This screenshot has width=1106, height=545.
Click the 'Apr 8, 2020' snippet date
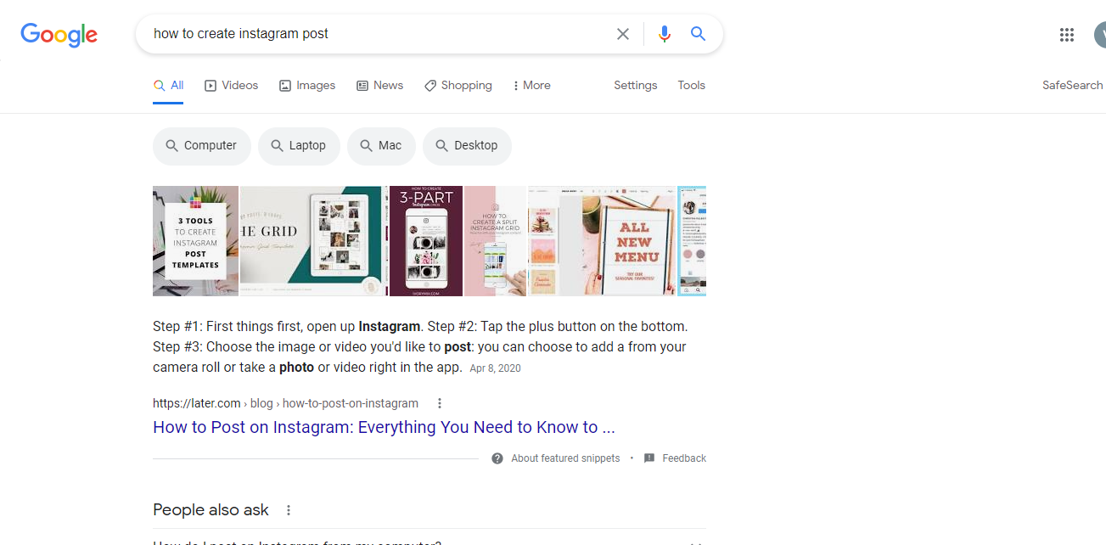point(496,368)
